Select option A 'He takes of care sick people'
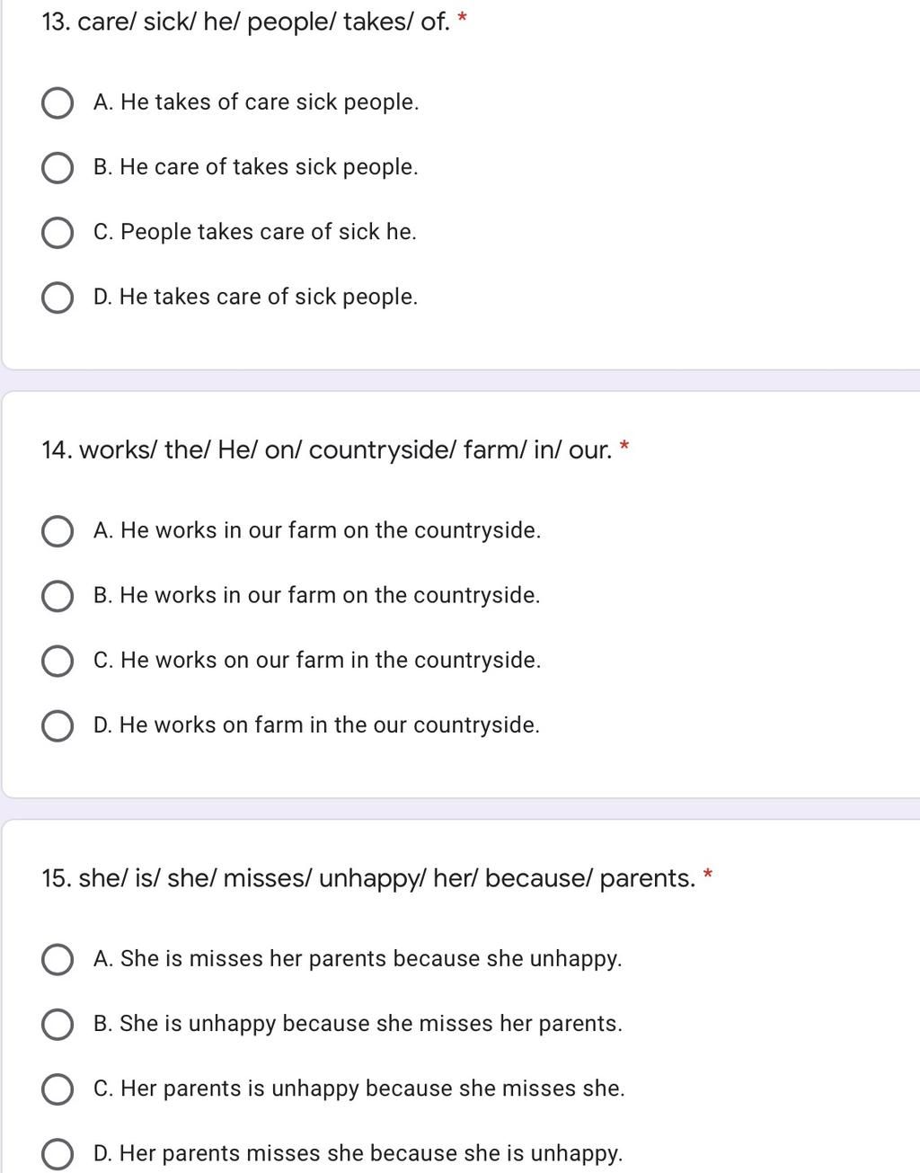Viewport: 920px width, 1173px height. point(57,102)
